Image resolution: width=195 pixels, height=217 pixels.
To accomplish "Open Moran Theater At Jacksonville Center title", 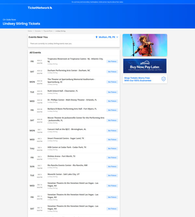I will pyautogui.click(x=76, y=119).
